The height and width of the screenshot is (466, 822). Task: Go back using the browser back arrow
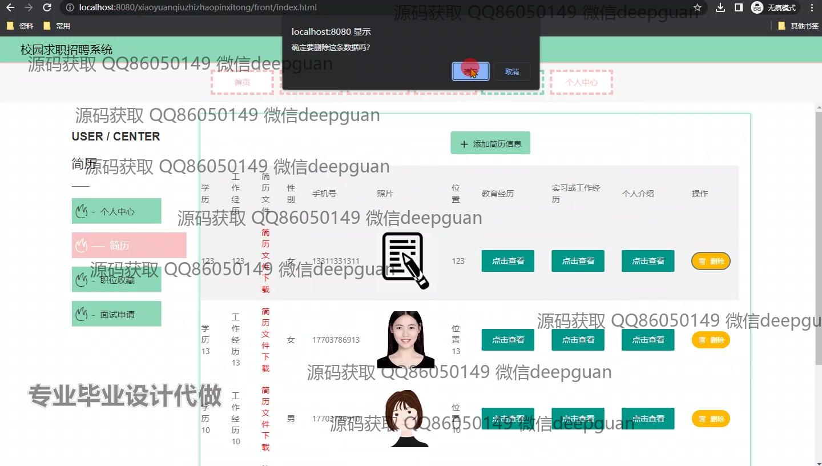coord(10,7)
